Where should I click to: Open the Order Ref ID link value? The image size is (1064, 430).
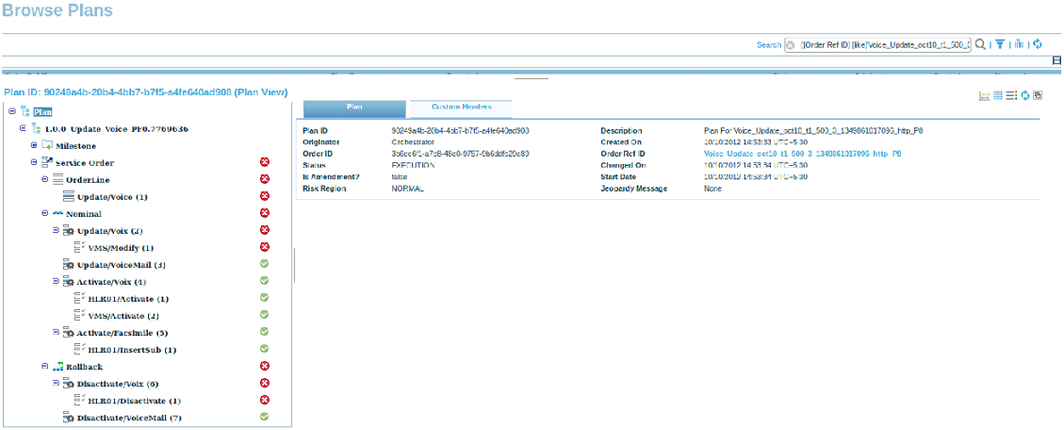coord(803,155)
